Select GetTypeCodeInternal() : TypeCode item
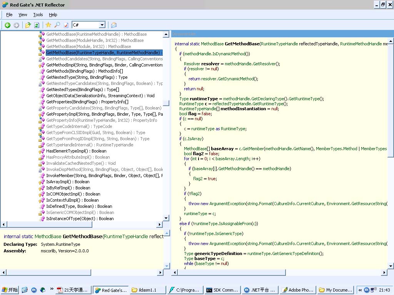This screenshot has height=295, width=394. click(x=79, y=126)
